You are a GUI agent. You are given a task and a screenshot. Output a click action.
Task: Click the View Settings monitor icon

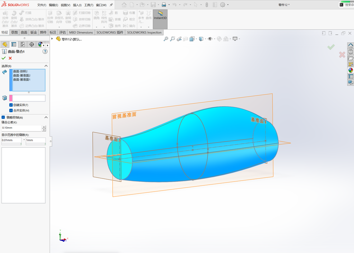(x=235, y=39)
